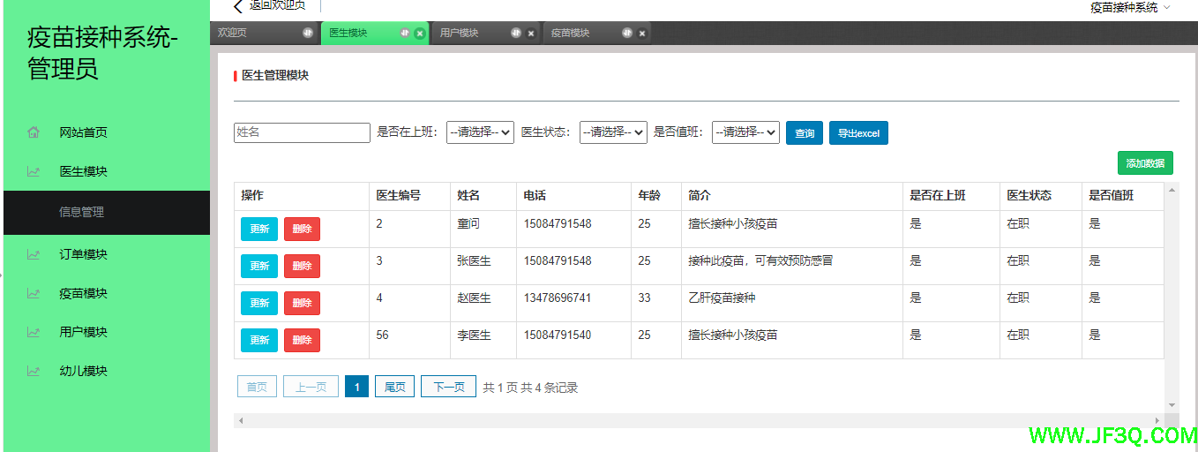The image size is (1198, 452).
Task: Close the 用户模块 tab with its X icon
Action: (531, 34)
